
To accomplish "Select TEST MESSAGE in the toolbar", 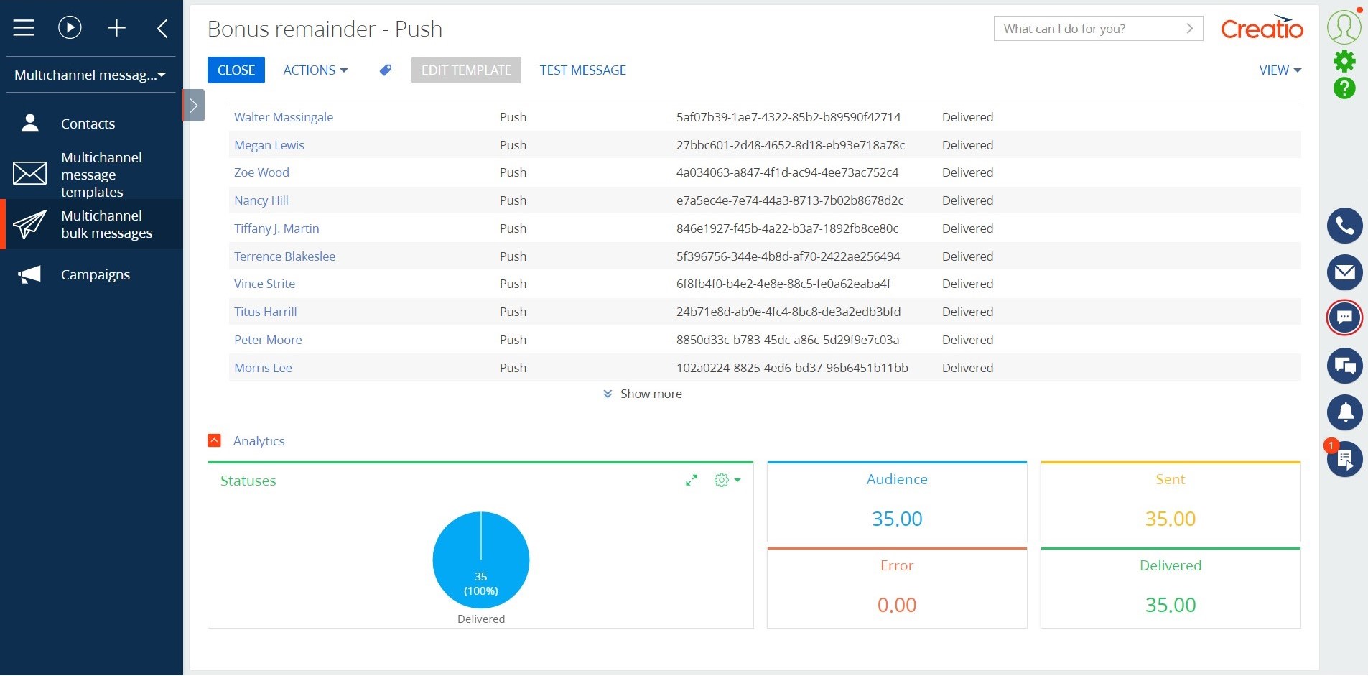I will pyautogui.click(x=582, y=70).
